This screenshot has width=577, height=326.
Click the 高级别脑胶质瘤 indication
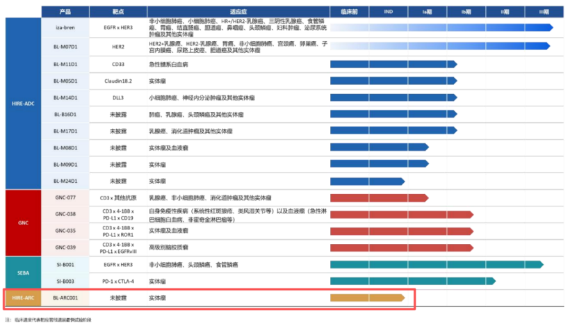(168, 247)
